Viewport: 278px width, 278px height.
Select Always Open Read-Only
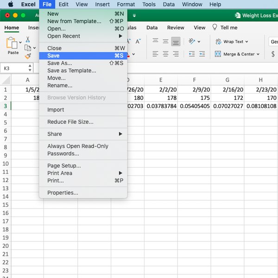pos(83,146)
